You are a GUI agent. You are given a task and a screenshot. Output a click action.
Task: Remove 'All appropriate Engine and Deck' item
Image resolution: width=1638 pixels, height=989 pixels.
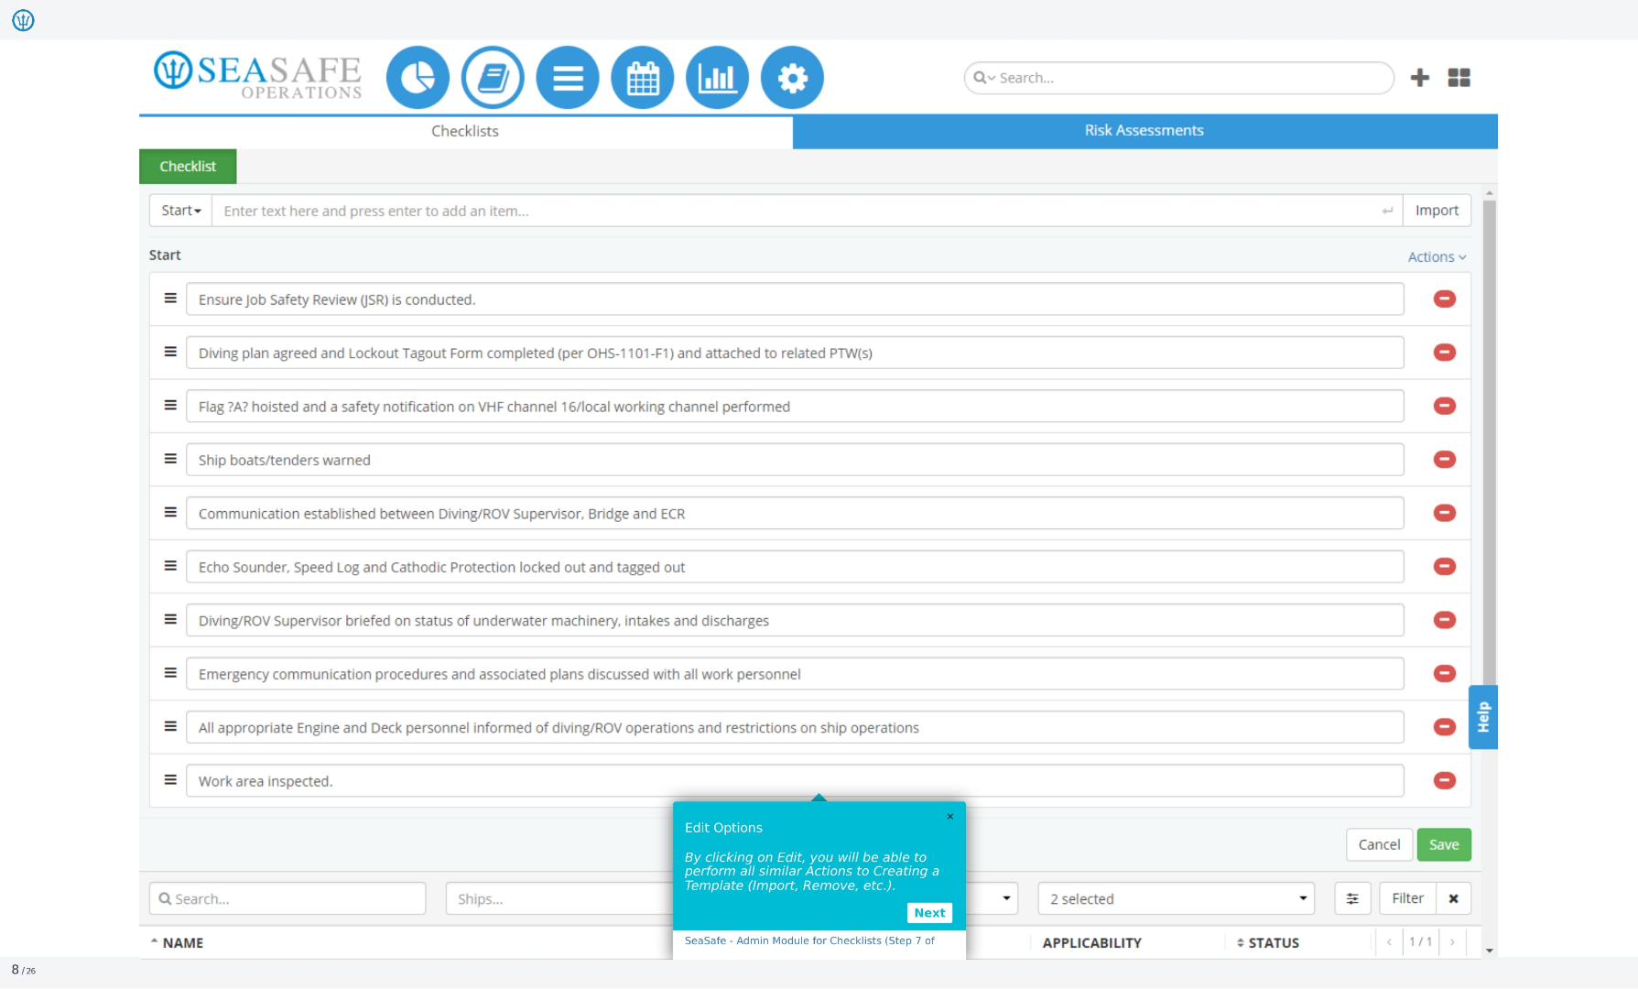coord(1445,727)
